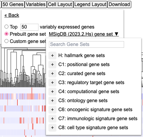Open the Cell Layout options

pyautogui.click(x=60, y=5)
